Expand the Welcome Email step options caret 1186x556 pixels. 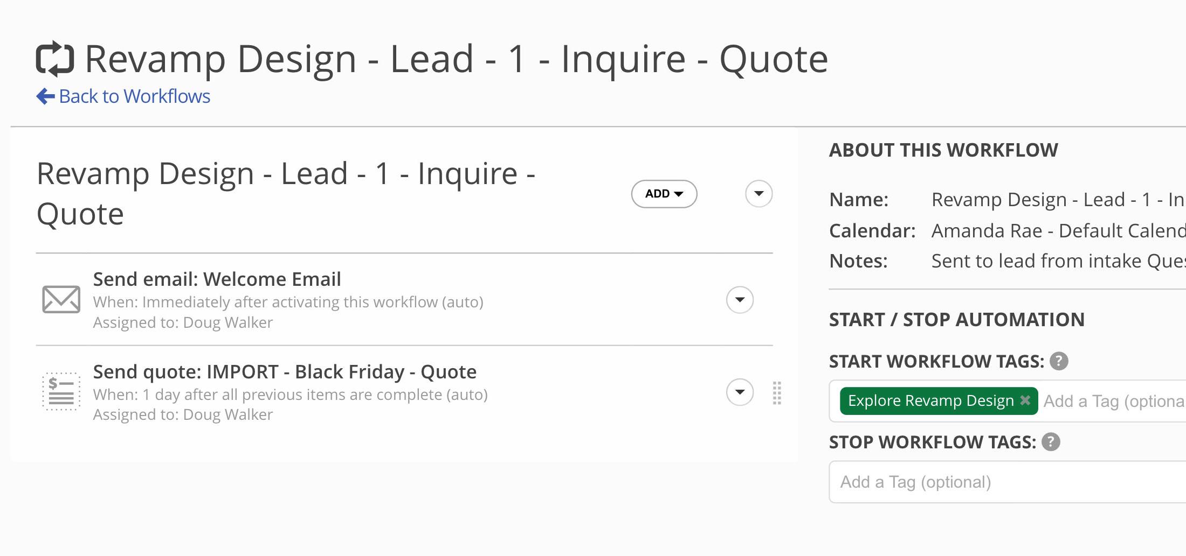pos(740,300)
